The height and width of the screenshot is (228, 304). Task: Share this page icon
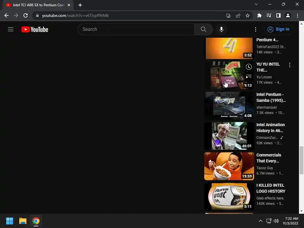238,15
